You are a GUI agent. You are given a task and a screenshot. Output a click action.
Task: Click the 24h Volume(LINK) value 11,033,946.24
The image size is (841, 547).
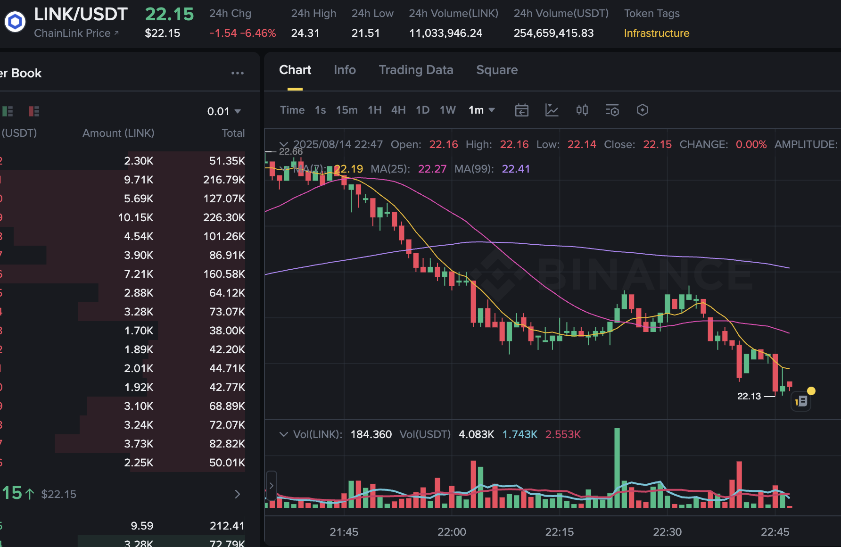point(445,33)
